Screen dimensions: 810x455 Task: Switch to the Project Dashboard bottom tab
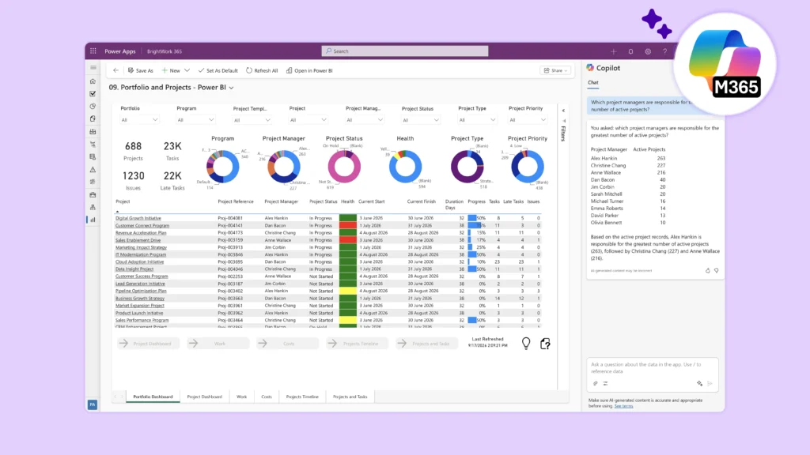click(x=205, y=397)
